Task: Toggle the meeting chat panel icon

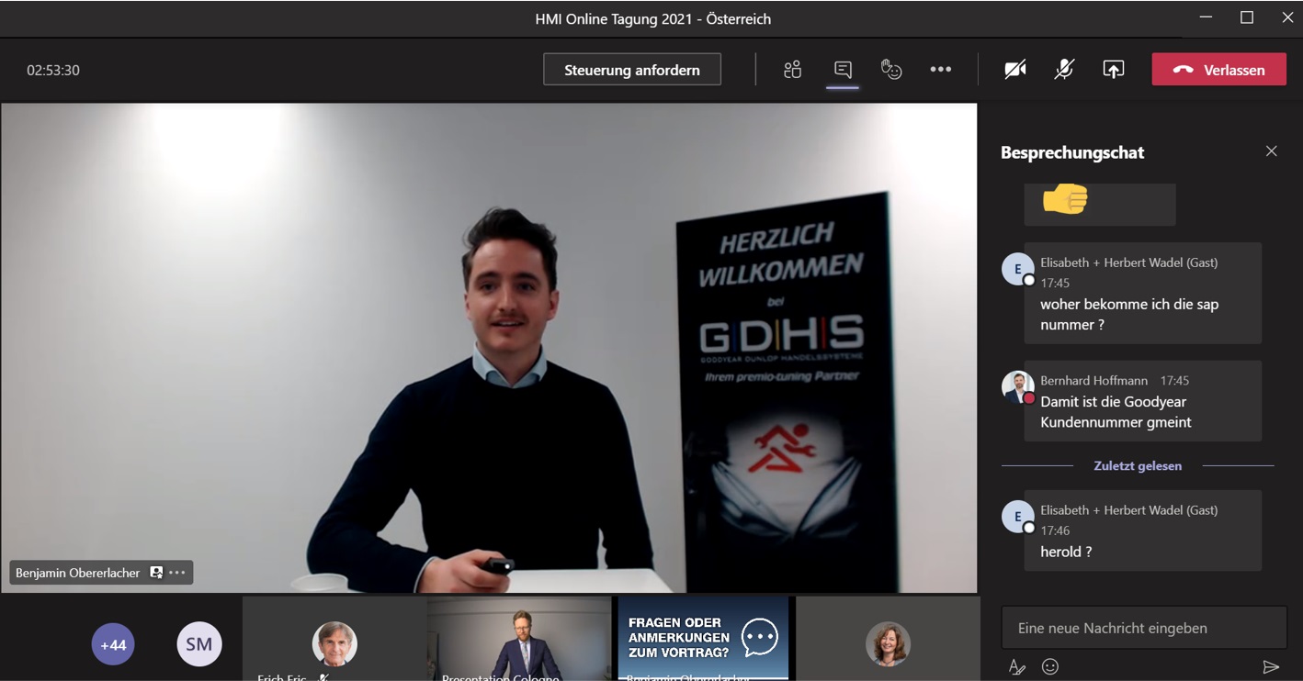Action: [x=843, y=70]
